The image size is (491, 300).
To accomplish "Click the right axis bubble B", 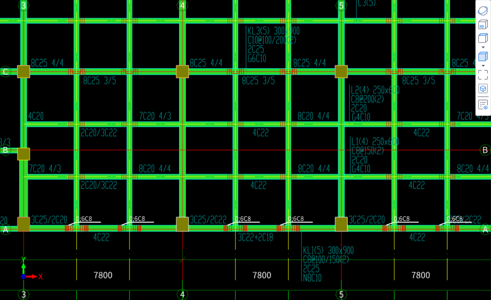I will click(485, 150).
